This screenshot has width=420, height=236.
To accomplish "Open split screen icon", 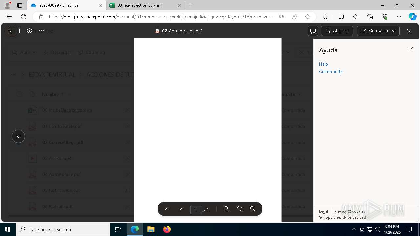I will coord(341,17).
